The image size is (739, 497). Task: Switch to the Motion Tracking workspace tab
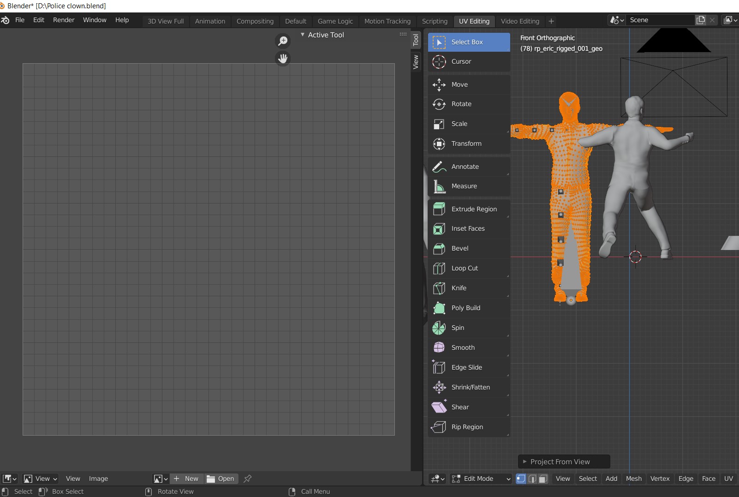(387, 21)
